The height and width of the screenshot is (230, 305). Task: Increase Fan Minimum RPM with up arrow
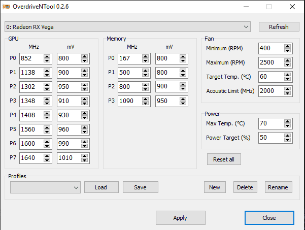tap(287, 46)
